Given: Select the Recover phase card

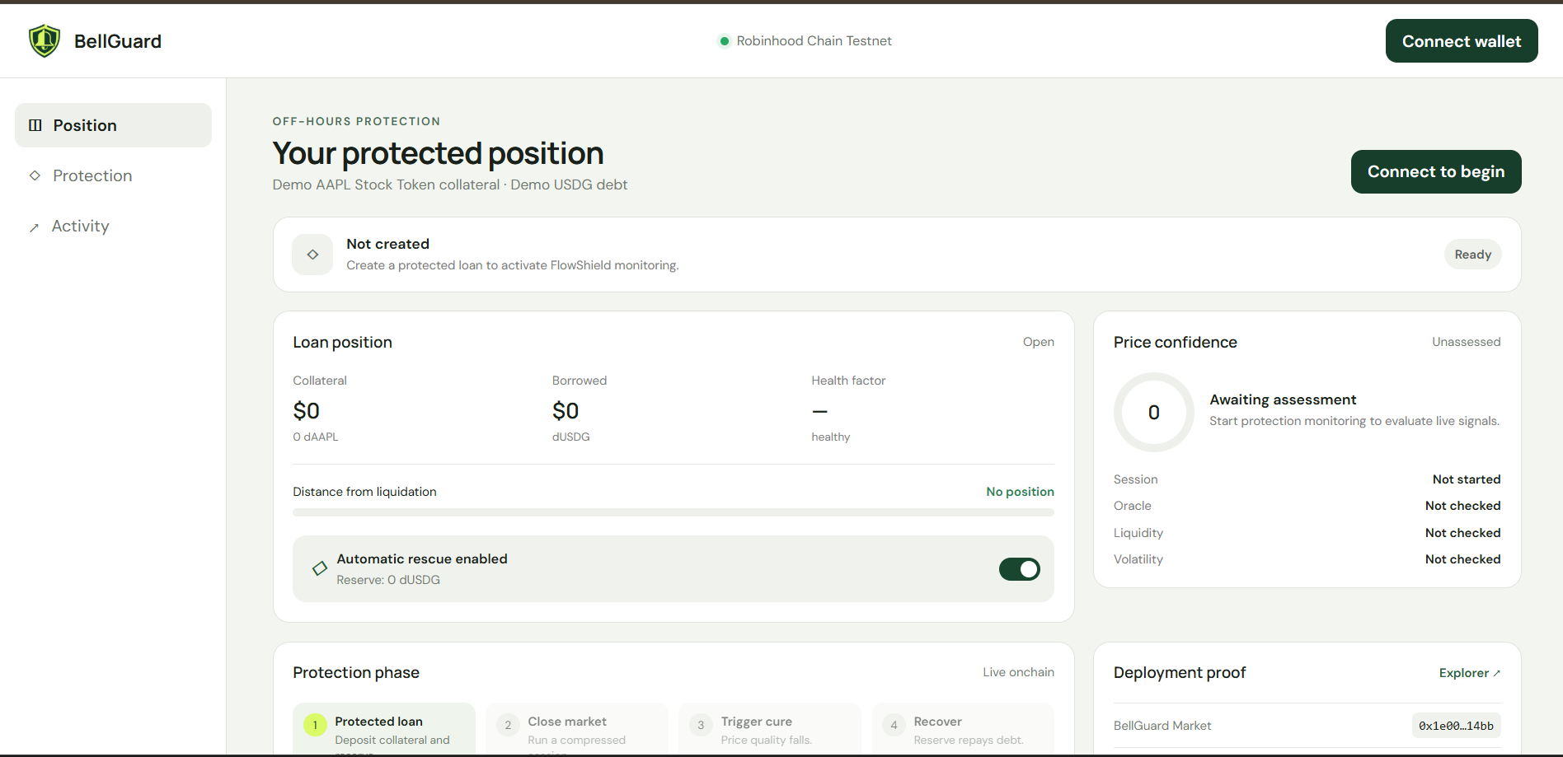Looking at the screenshot, I should [963, 729].
